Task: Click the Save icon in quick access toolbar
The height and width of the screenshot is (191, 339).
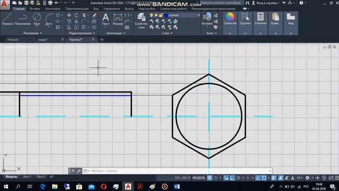Action: [x=26, y=3]
